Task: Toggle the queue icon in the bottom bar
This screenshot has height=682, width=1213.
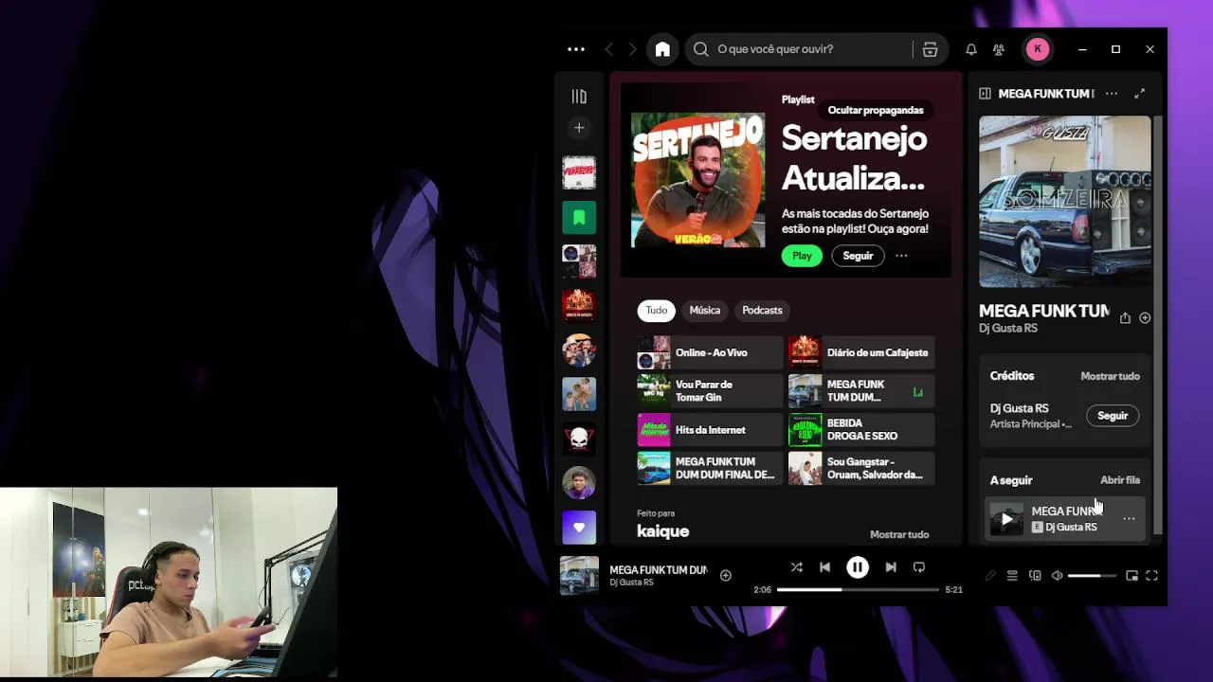Action: 1012,576
